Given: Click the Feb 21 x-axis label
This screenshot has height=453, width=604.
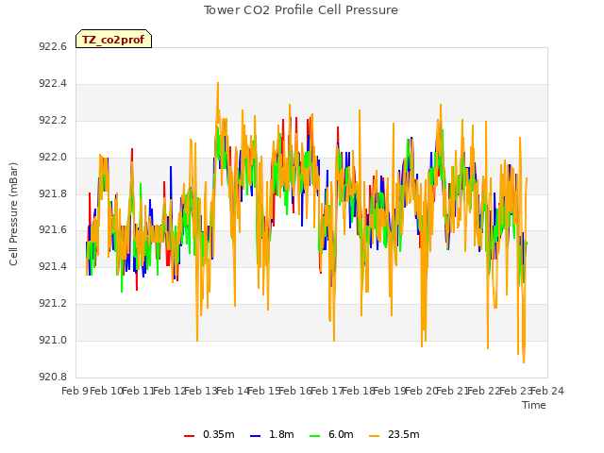Looking at the screenshot, I should [x=452, y=391].
